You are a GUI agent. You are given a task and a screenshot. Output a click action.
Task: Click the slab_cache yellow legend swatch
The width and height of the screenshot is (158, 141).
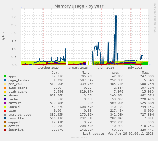tap(5, 92)
